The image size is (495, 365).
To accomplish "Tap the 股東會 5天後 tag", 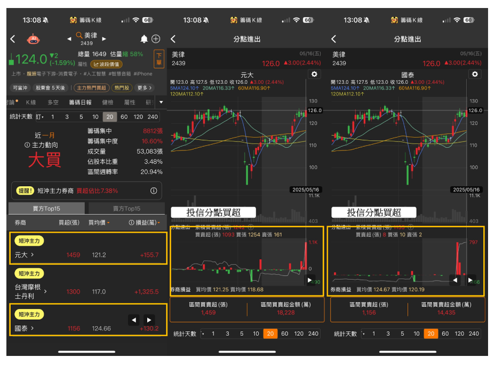I will tap(50, 88).
